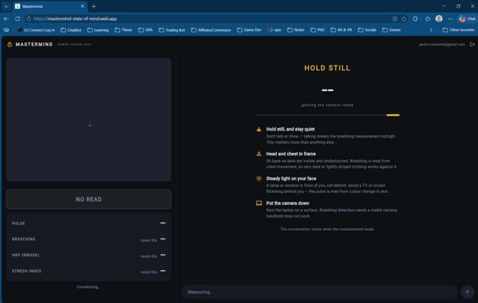Viewport: 478px width, 303px height.
Task: Click the send arrow button
Action: coord(467,292)
